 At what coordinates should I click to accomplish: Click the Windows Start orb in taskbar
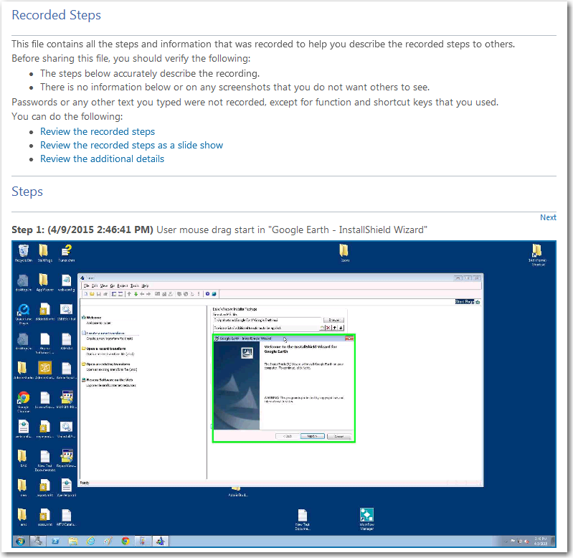19,541
